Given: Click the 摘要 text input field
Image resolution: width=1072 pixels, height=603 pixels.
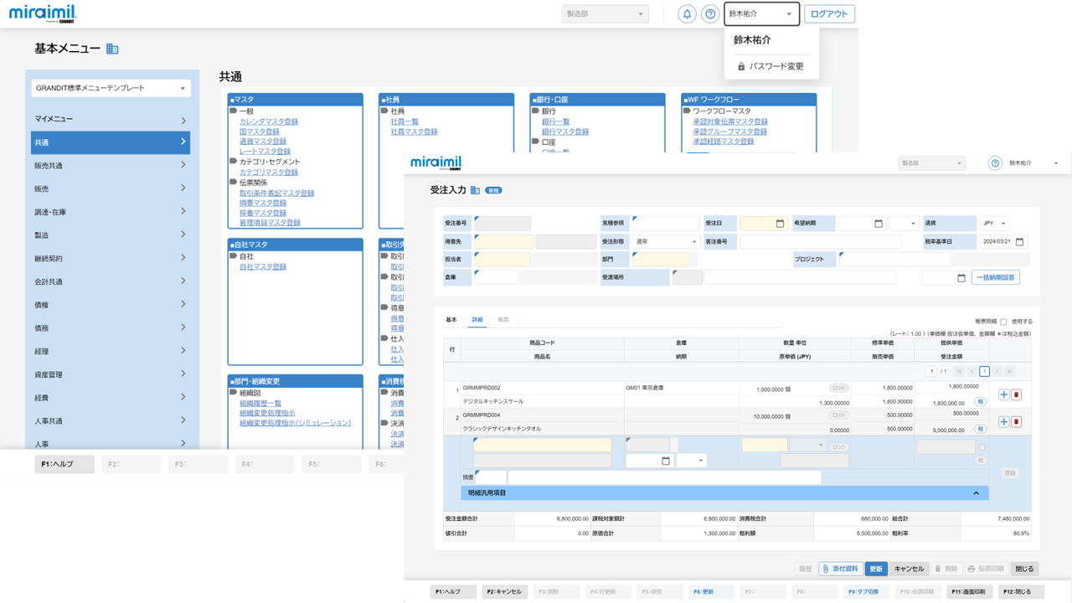Looking at the screenshot, I should coord(664,477).
